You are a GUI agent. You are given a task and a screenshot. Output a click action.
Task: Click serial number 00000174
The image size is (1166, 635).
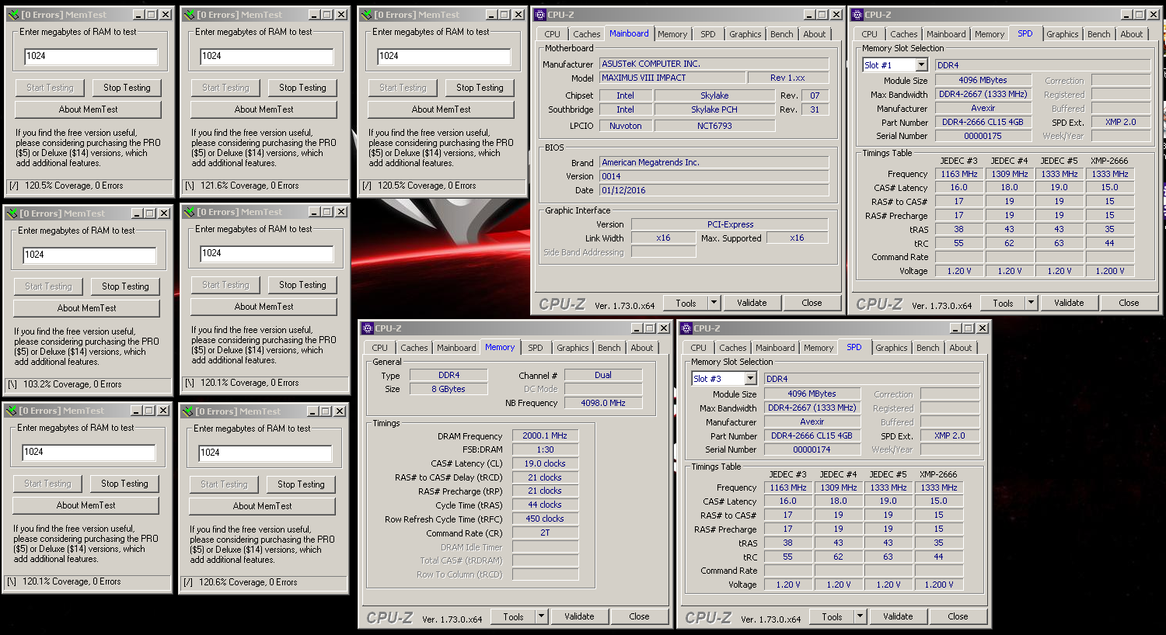pos(812,449)
